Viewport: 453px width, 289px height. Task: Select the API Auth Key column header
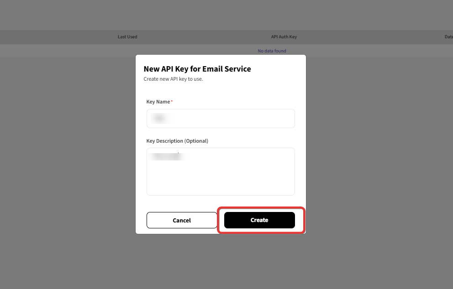(x=284, y=37)
